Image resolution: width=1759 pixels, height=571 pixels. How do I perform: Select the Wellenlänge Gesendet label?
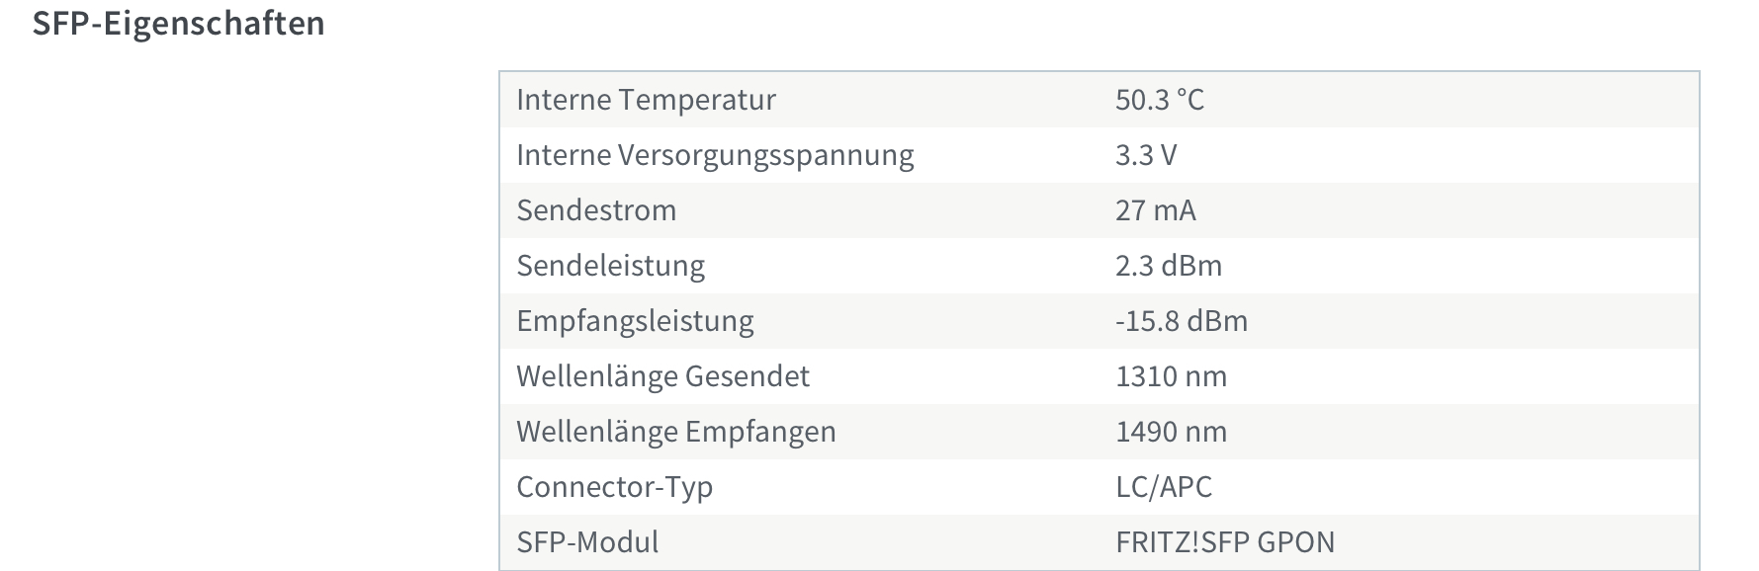(x=662, y=376)
